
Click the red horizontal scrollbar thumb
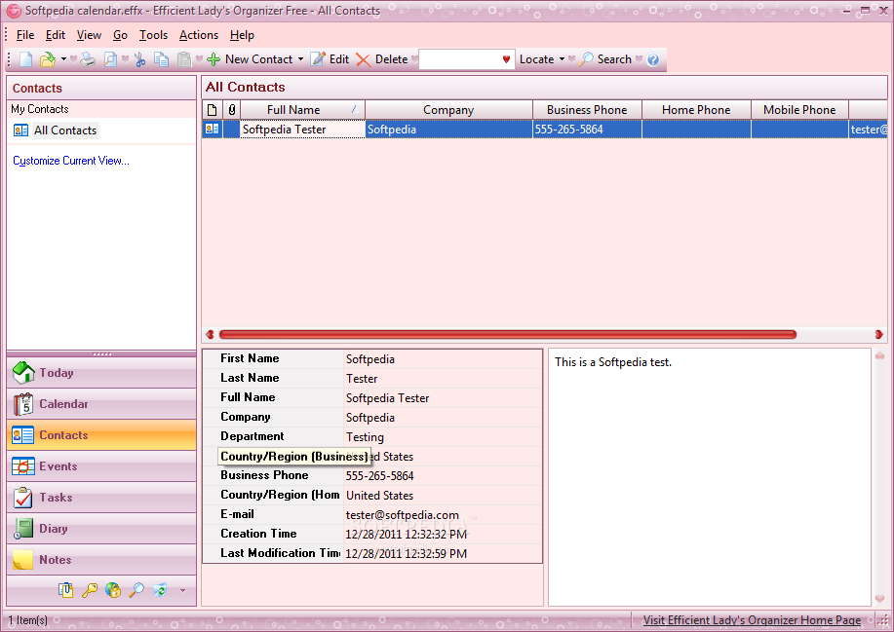507,335
